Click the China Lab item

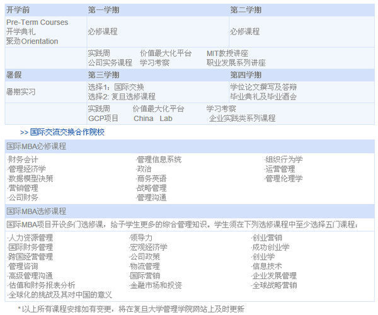pos(152,118)
